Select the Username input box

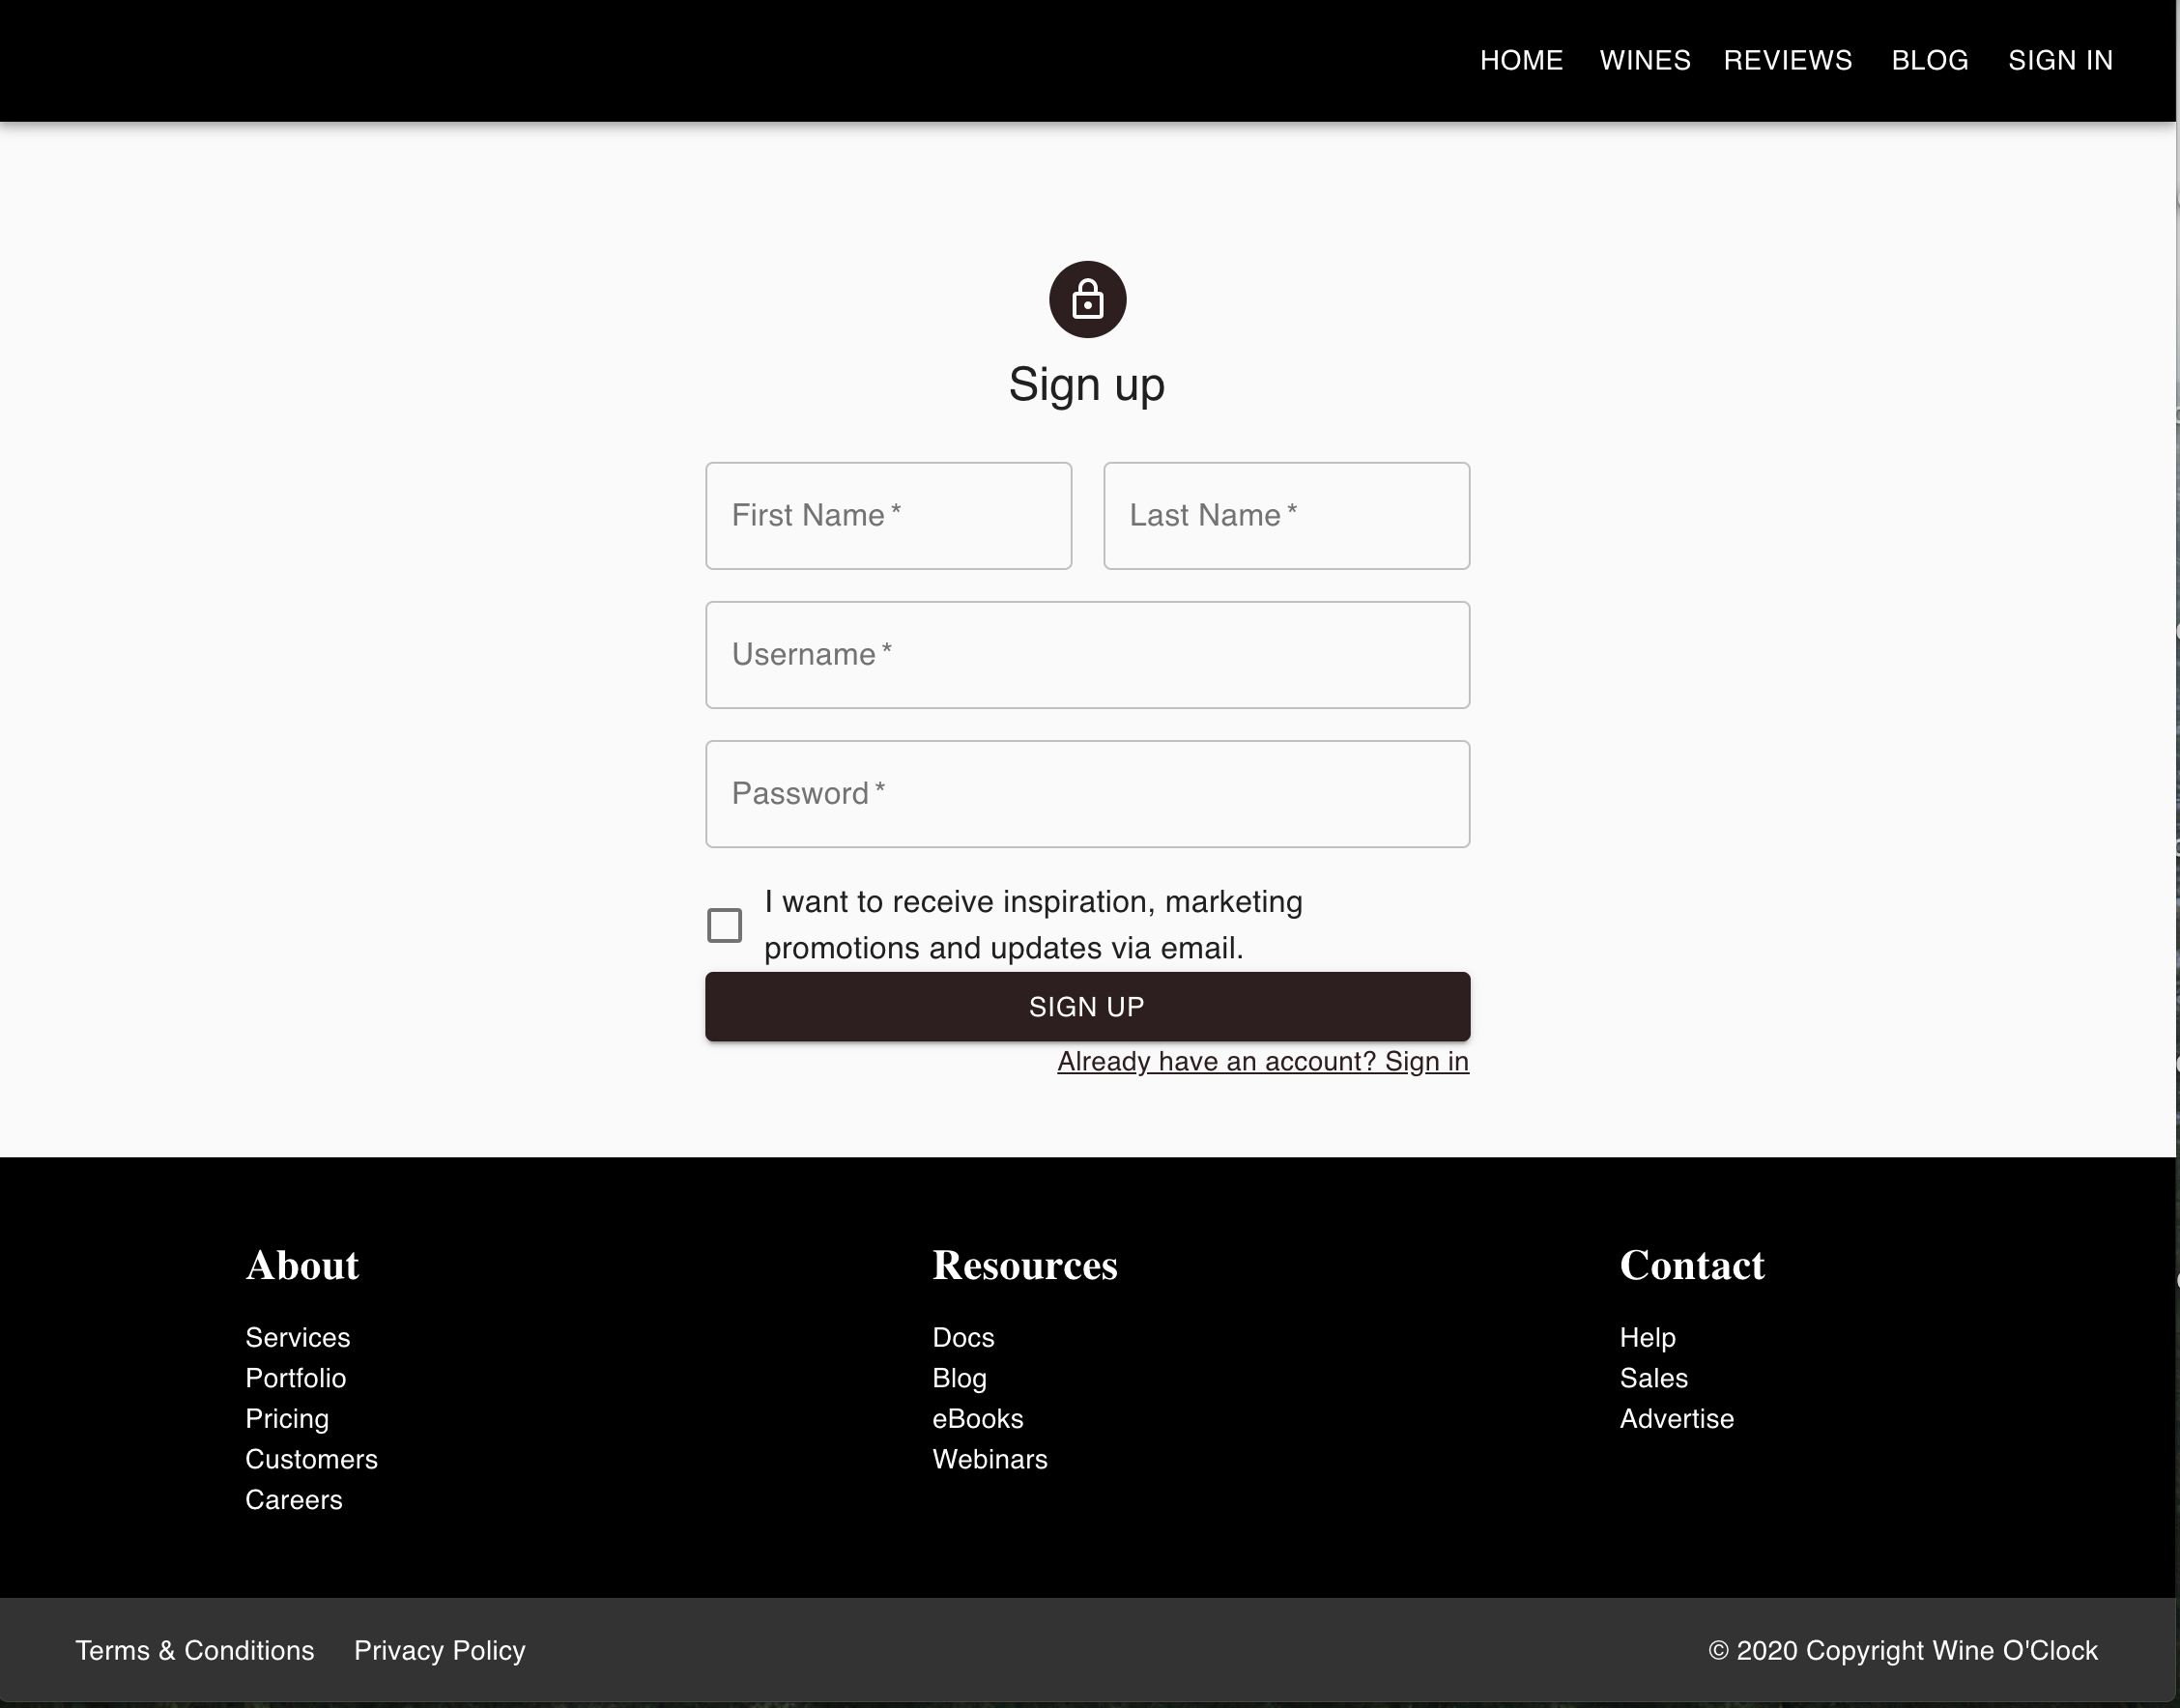(1087, 655)
